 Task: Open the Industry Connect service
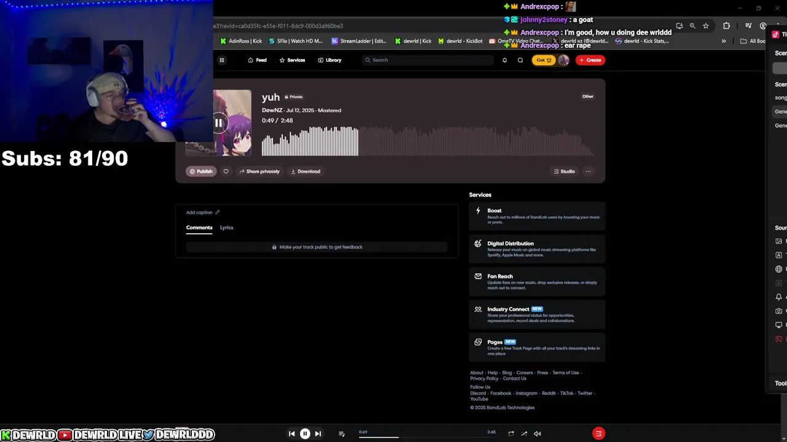coord(537,314)
